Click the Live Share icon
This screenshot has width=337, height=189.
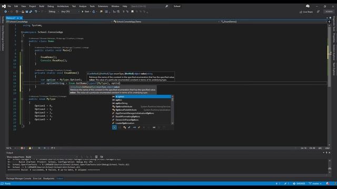click(x=301, y=12)
